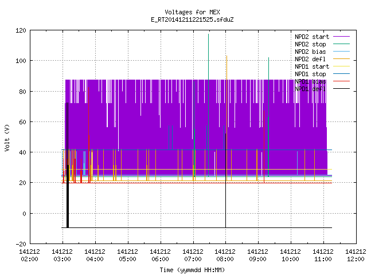Screen dimensions: 367x275
Task: Click the 'Time (yymmdd HH:MM)' x-axis label
Action: [x=192, y=270]
